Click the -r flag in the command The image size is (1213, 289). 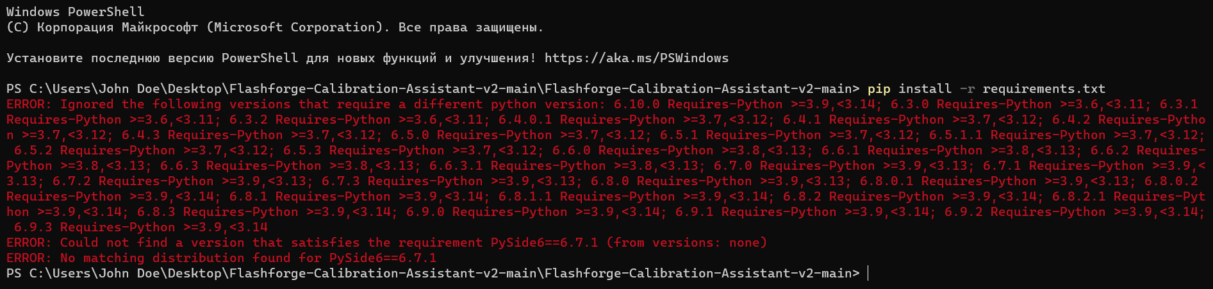tap(967, 89)
